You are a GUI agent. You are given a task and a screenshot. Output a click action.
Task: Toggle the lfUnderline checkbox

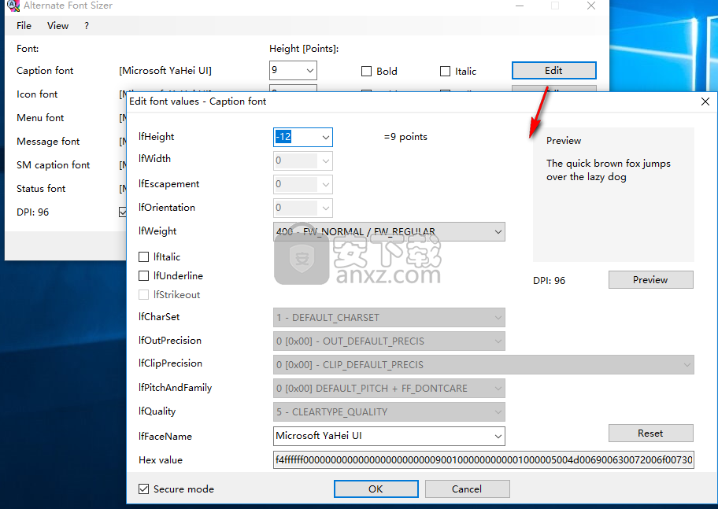pos(144,275)
